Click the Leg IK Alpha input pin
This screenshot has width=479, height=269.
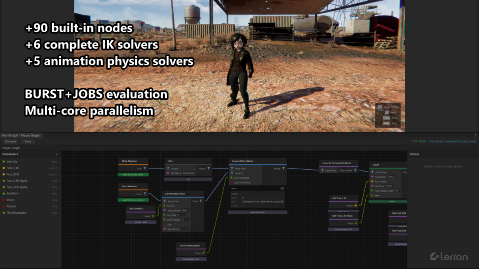[x=372, y=195]
